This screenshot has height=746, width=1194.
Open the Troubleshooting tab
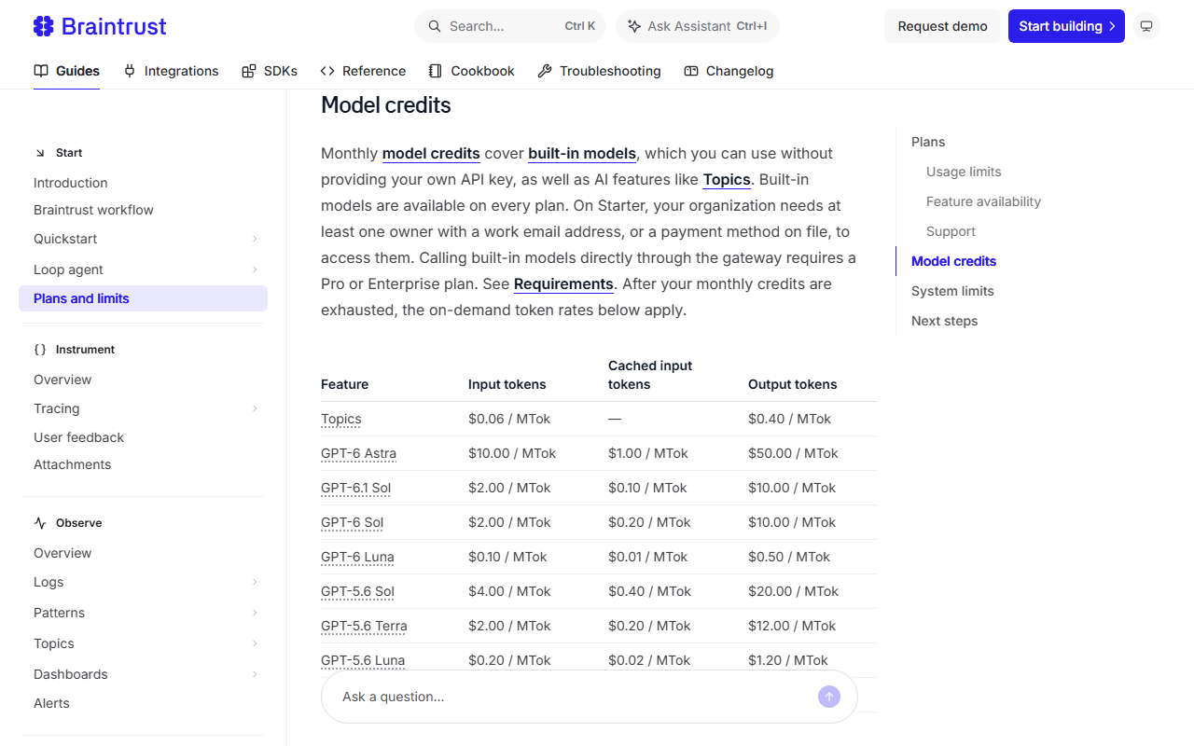pos(599,71)
